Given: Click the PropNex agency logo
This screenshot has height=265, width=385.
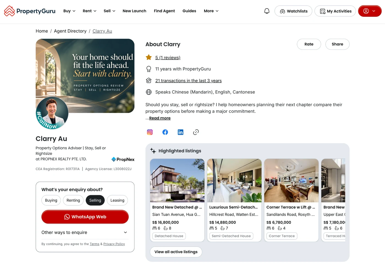Looking at the screenshot, I should tap(123, 159).
